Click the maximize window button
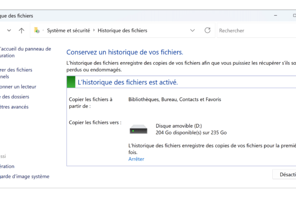This screenshot has width=296, height=197. [294, 16]
